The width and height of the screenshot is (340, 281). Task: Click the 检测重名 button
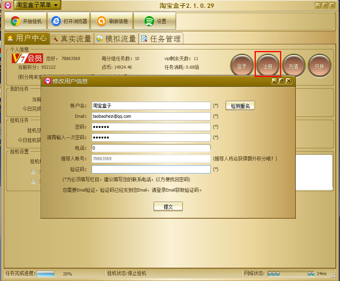tap(240, 106)
